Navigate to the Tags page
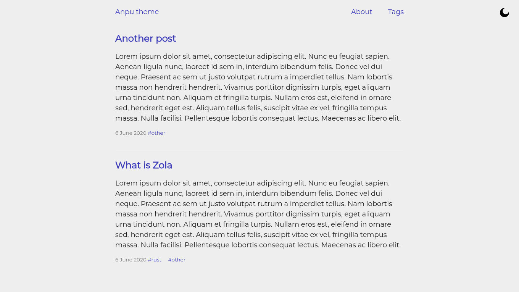Viewport: 519px width, 292px height. tap(396, 12)
